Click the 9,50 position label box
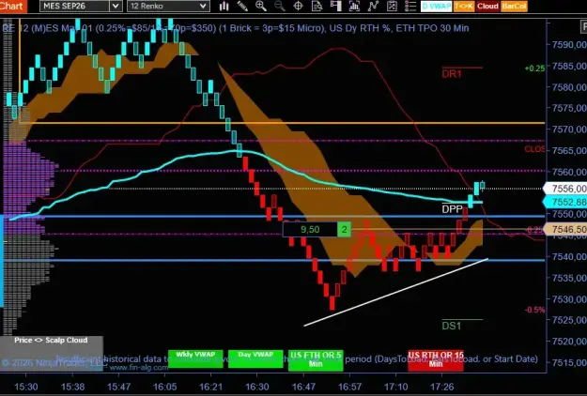 click(x=310, y=229)
